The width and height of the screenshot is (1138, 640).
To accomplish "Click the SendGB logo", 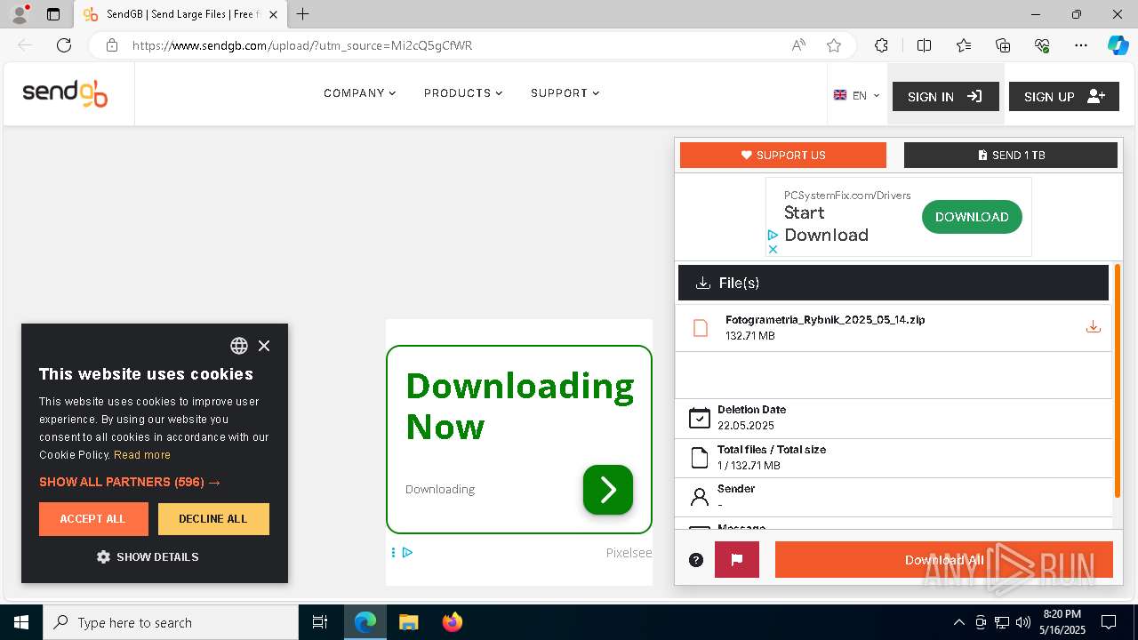I will (x=65, y=93).
